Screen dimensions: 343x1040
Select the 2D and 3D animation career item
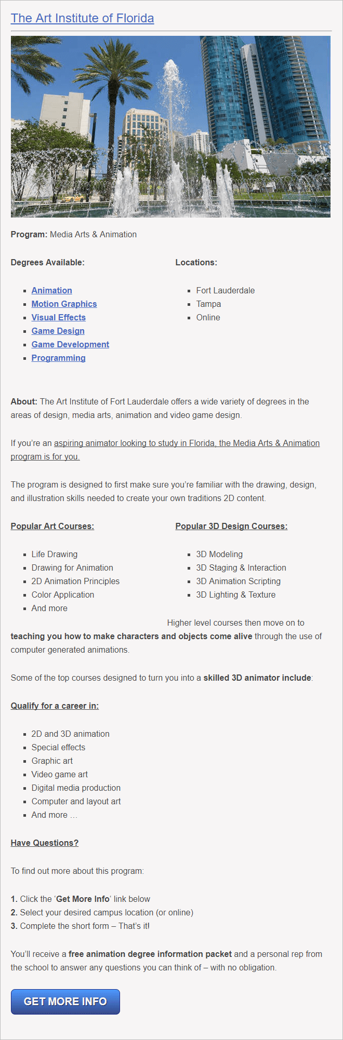pos(70,734)
